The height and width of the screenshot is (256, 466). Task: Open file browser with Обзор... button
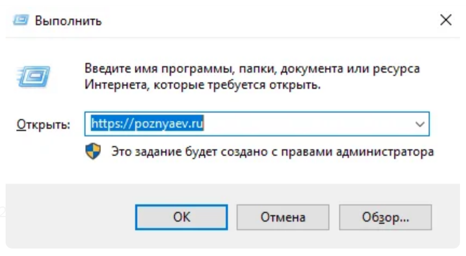coord(385,217)
